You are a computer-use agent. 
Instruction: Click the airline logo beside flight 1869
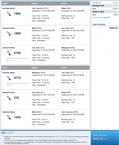9,33
